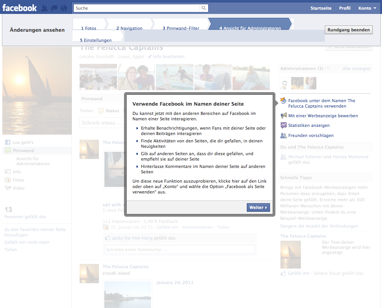Image resolution: width=382 pixels, height=308 pixels.
Task: Click the Pinnwand tab above the wall
Action: [x=92, y=99]
